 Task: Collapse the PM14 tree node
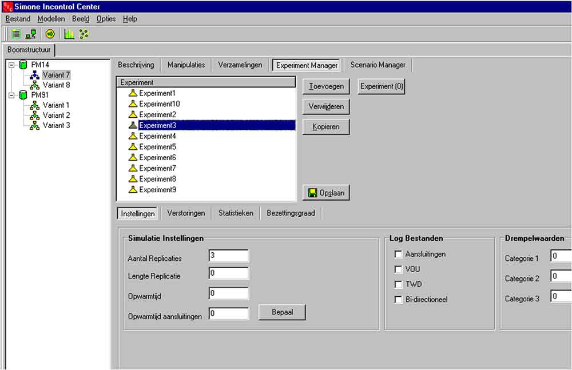click(11, 65)
